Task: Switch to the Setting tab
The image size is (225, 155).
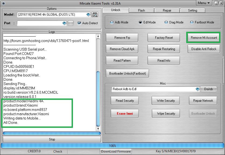Action: pos(193,10)
